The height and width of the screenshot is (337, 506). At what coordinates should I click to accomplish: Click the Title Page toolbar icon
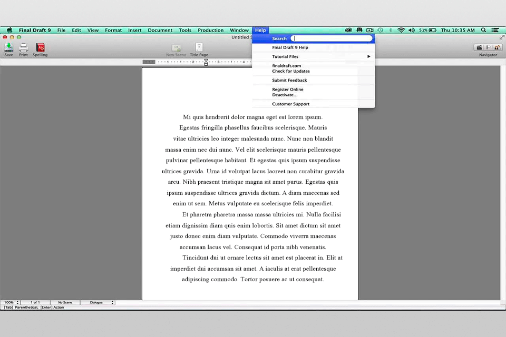(x=199, y=48)
